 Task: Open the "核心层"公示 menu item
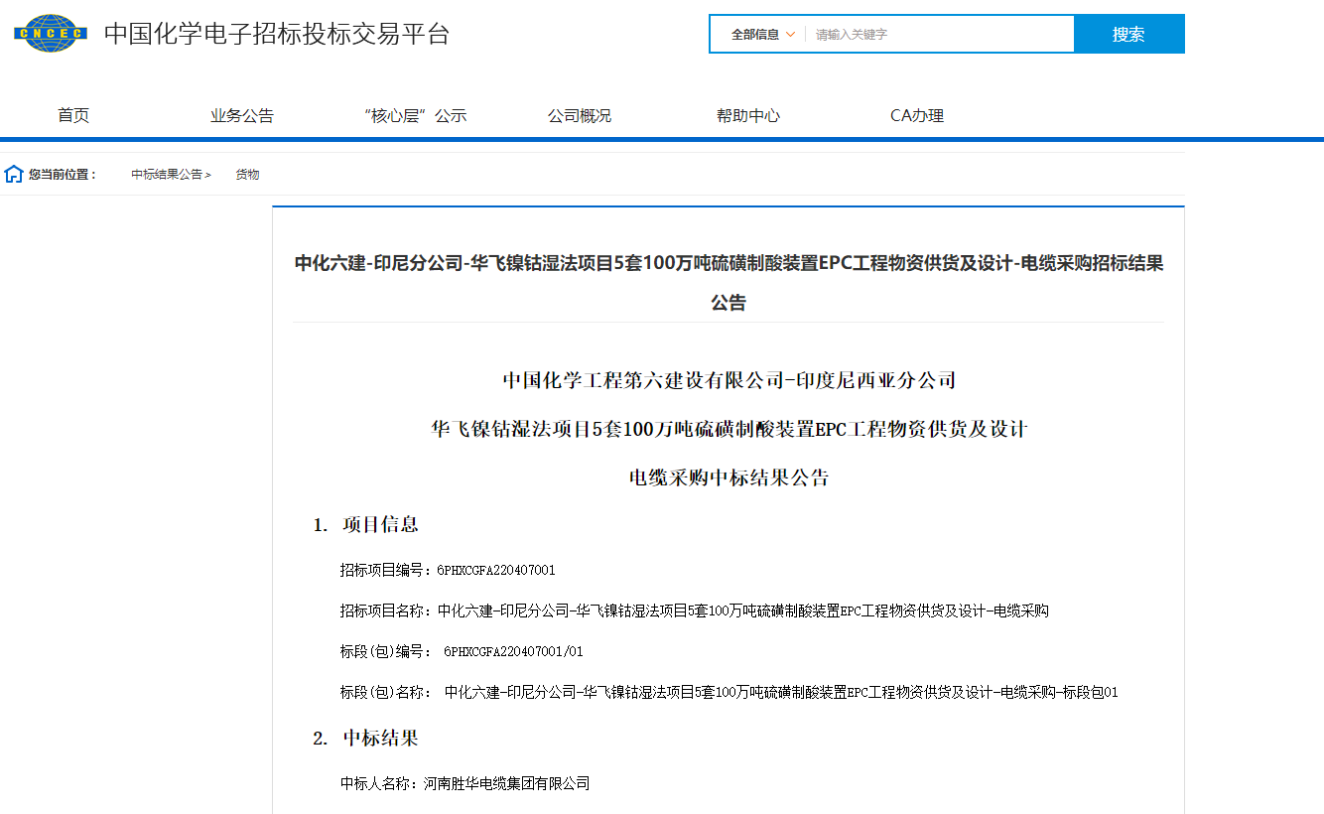pyautogui.click(x=414, y=114)
